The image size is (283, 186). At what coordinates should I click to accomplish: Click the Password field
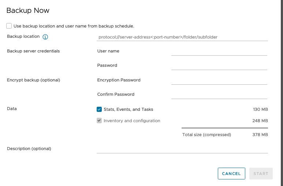click(x=219, y=66)
